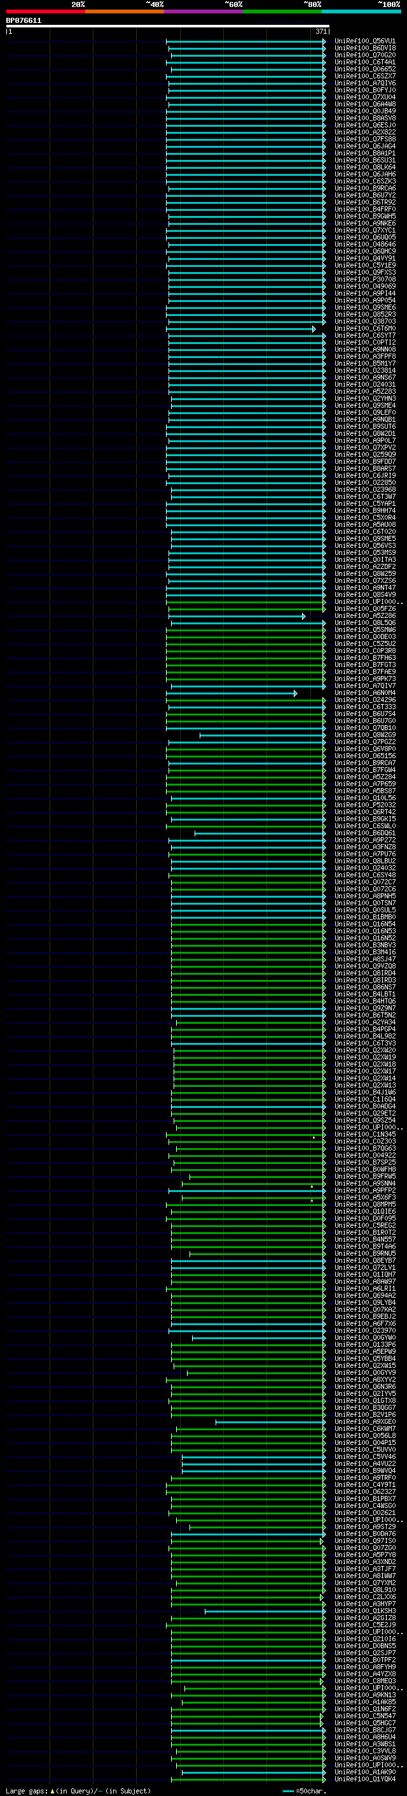This screenshot has width=407, height=1796.
Task: Click the red 20% identity legend bar
Action: [x=45, y=11]
